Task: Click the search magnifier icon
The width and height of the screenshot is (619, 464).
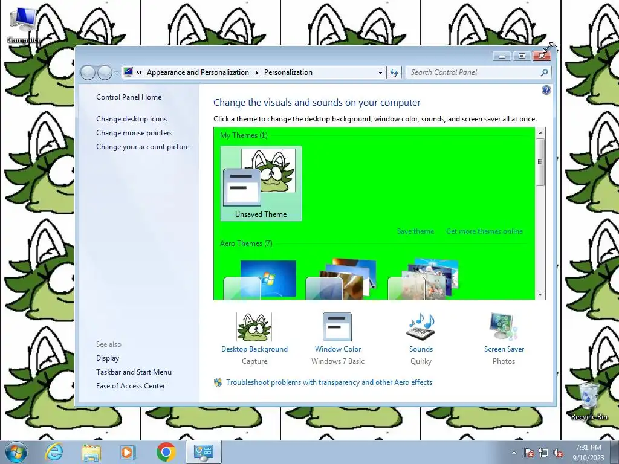Action: tap(544, 72)
